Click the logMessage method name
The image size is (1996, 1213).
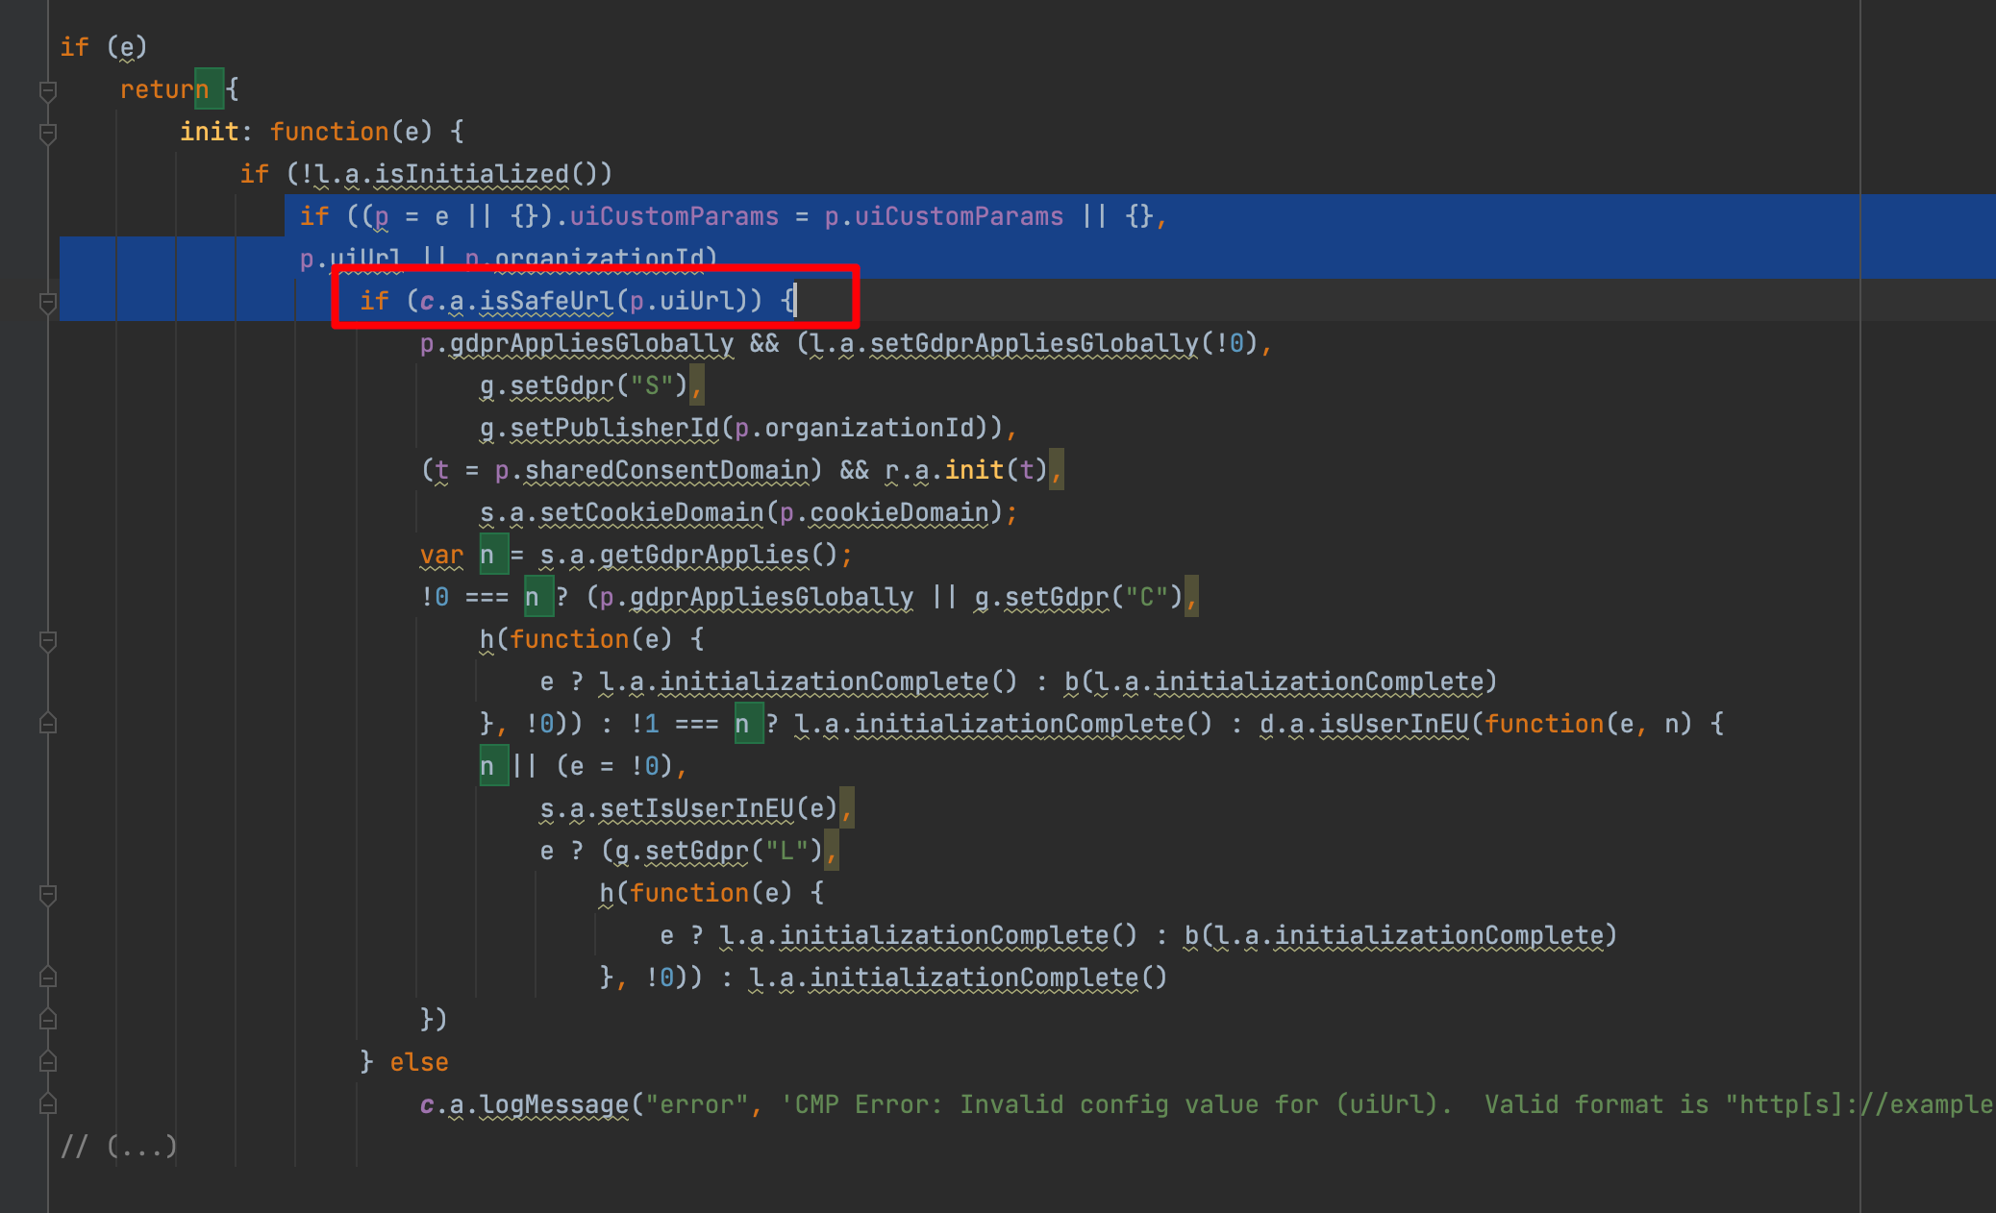tap(554, 1104)
